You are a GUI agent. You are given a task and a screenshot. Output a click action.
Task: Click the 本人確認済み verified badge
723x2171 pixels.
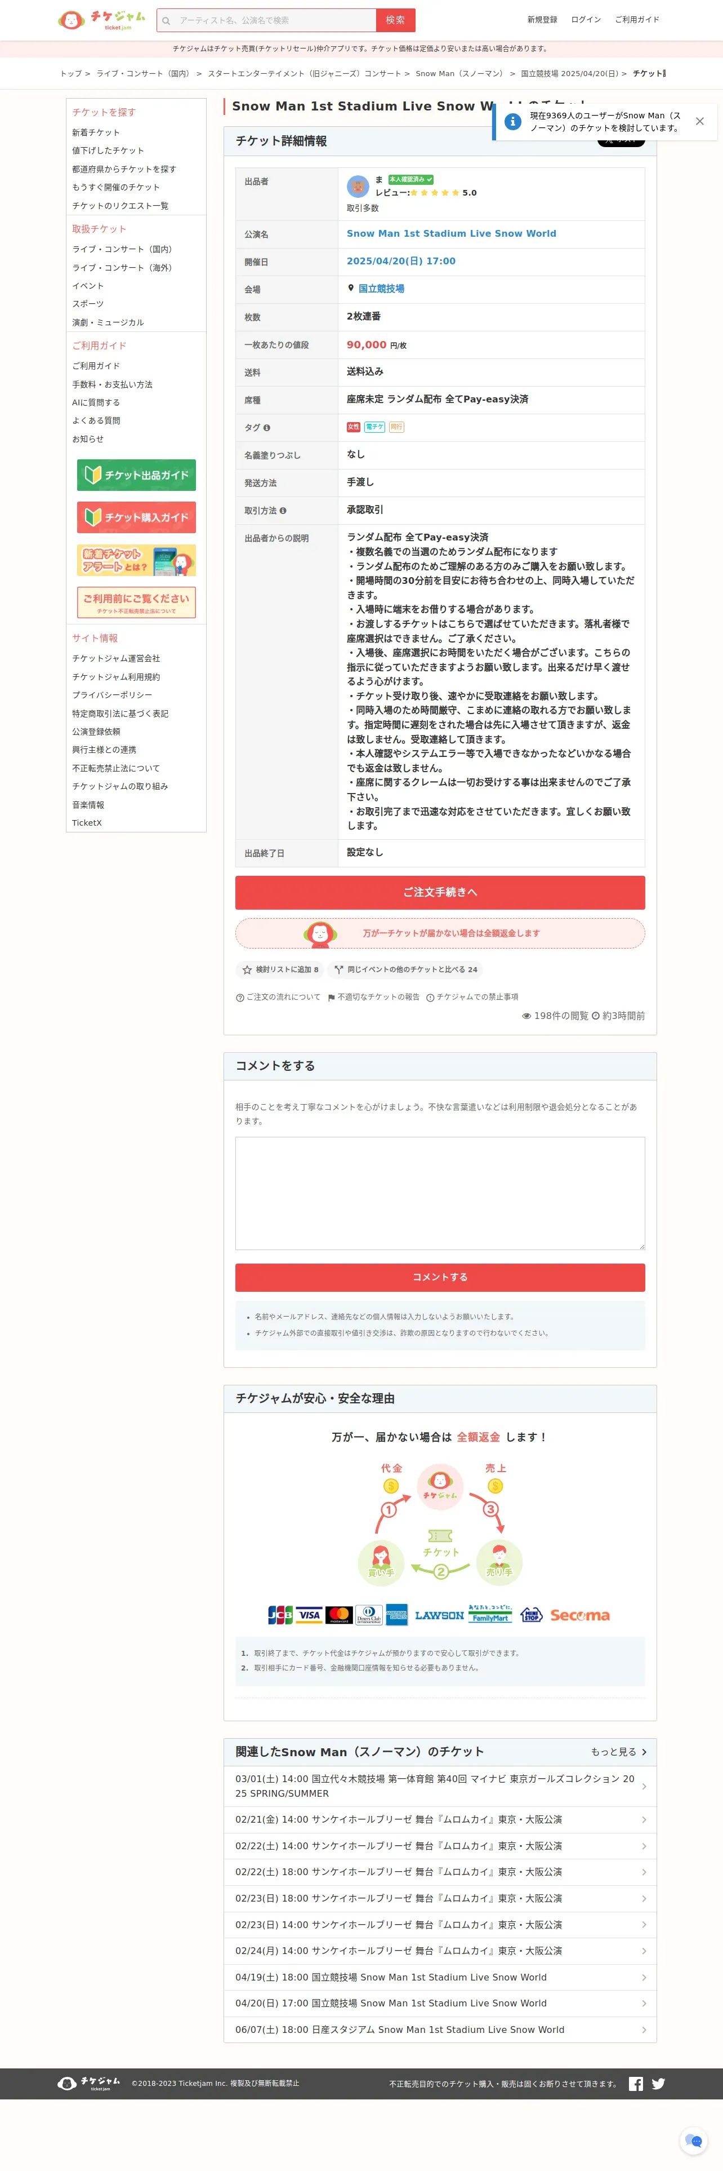[410, 180]
